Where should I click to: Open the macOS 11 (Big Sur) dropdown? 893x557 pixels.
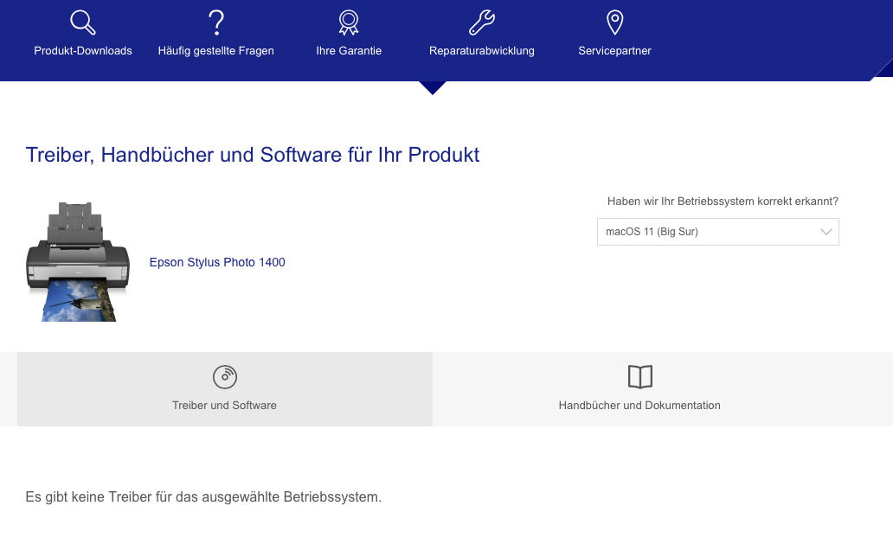tap(717, 232)
